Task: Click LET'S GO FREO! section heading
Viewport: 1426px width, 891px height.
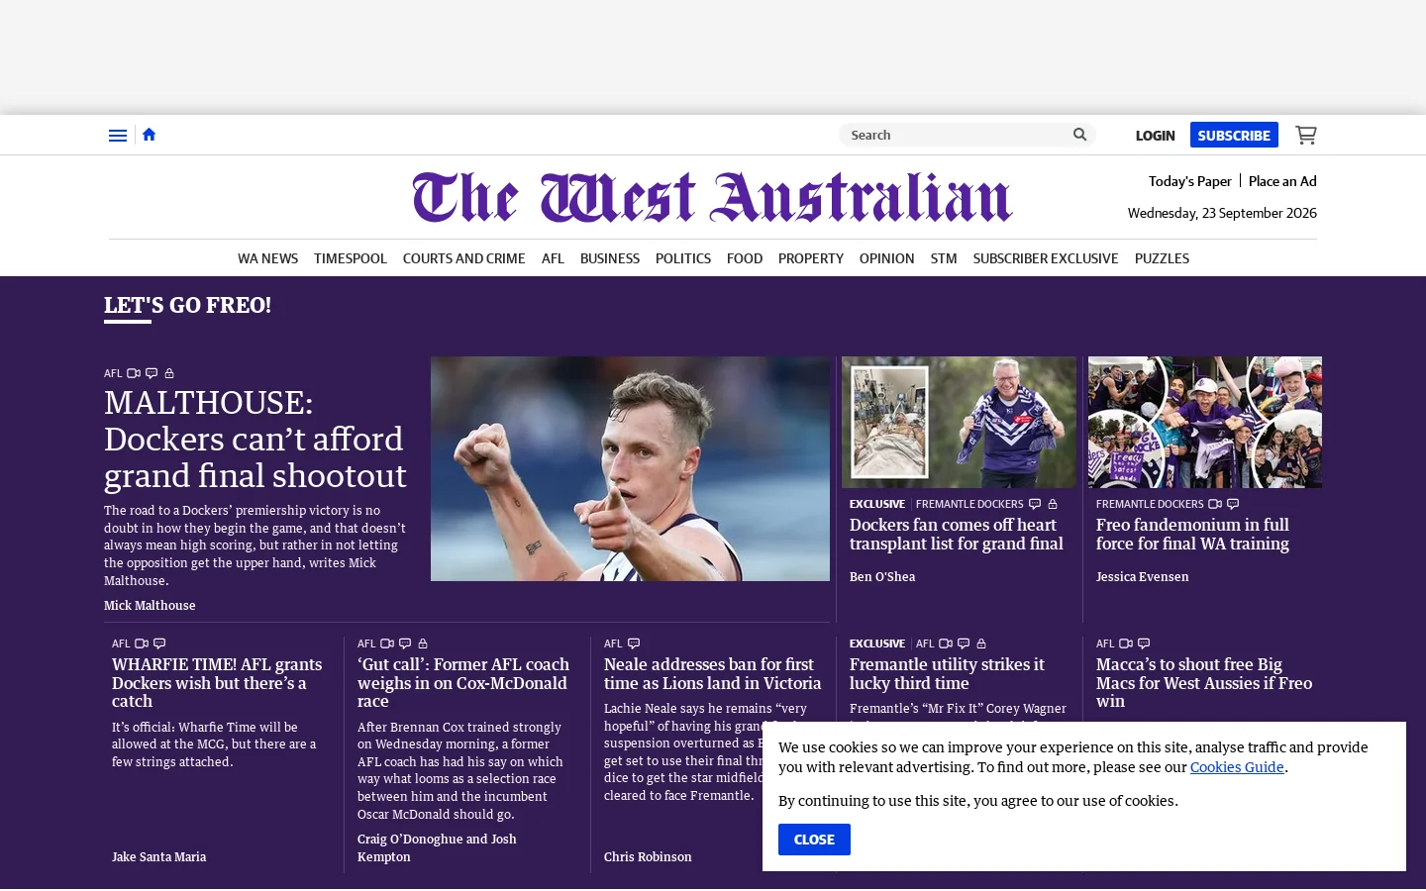Action: point(187,306)
